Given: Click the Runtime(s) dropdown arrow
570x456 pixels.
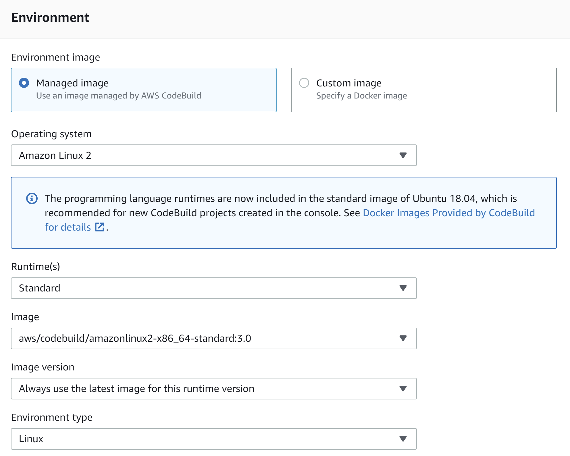Looking at the screenshot, I should [403, 288].
